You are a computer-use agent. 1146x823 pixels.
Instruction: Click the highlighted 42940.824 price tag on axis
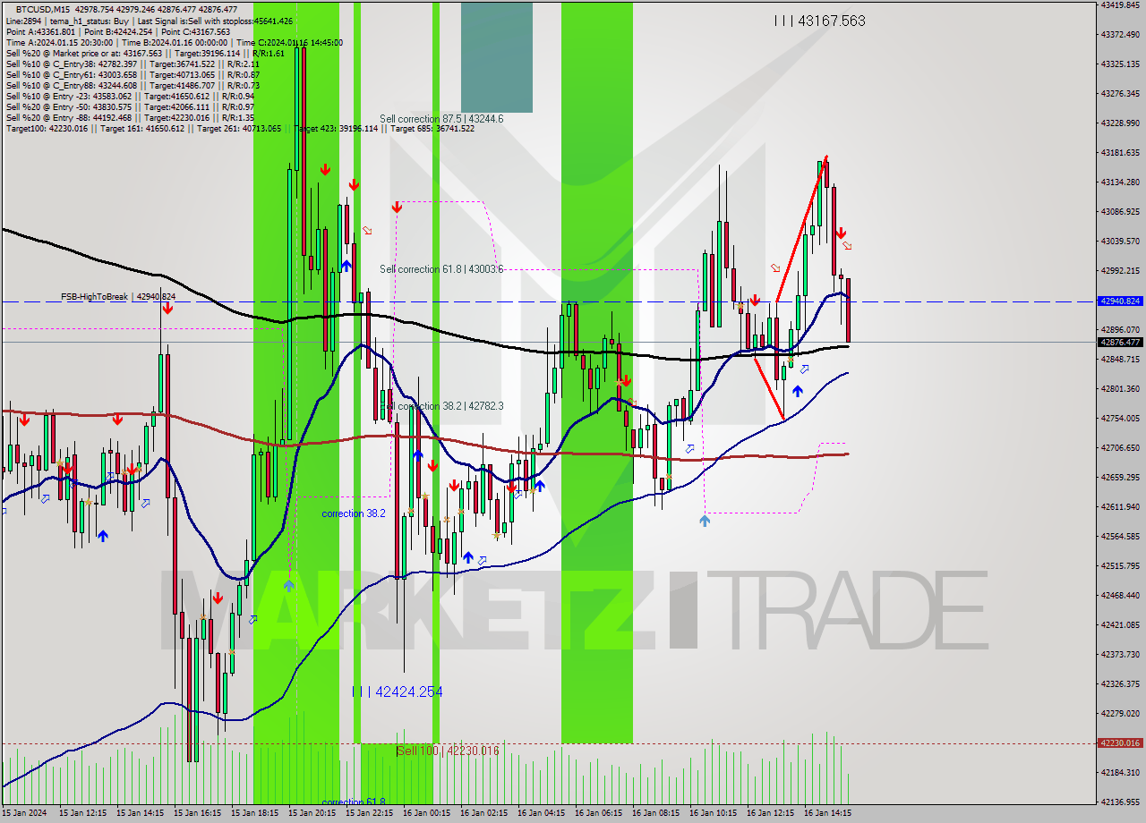(1119, 301)
